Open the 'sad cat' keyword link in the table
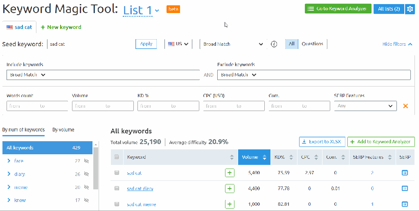The image size is (419, 211). pyautogui.click(x=134, y=173)
